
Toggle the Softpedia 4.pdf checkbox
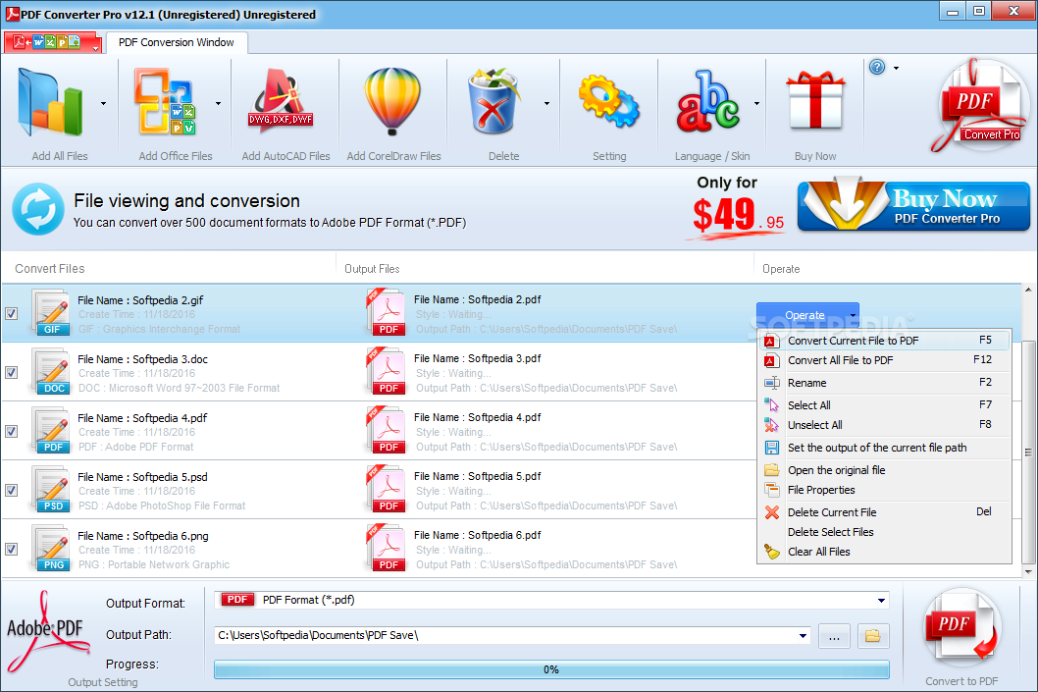click(x=11, y=431)
